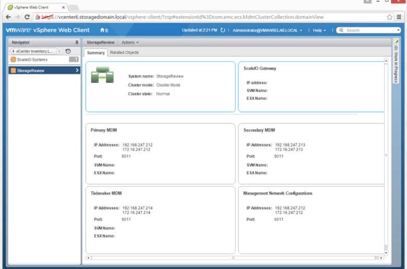Click the StorageReview object title
Image resolution: width=407 pixels, height=269 pixels.
(101, 42)
